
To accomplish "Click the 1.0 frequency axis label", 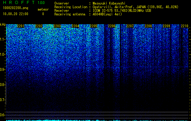I will 2,54.
